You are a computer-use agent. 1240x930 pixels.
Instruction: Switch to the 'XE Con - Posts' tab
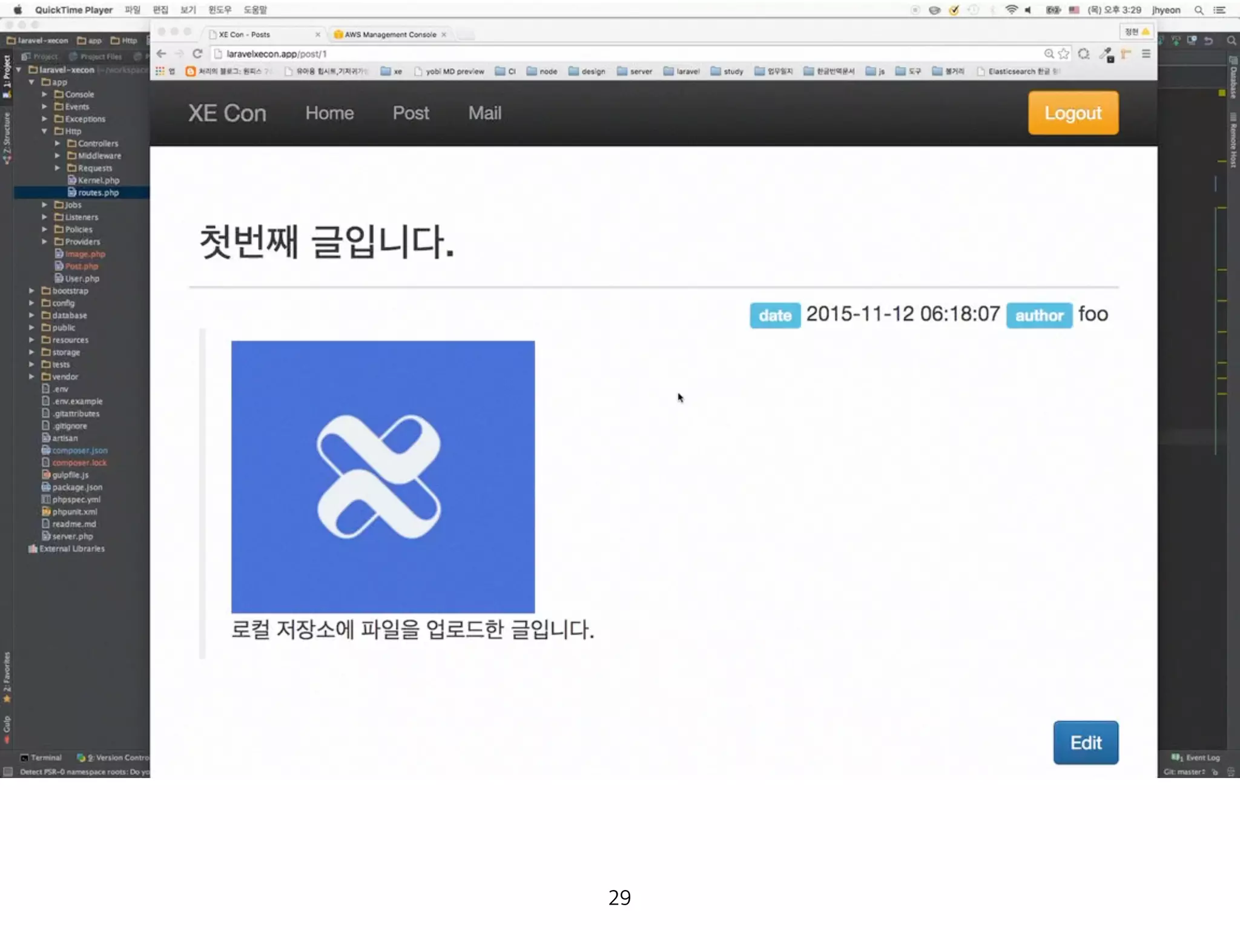click(x=263, y=35)
